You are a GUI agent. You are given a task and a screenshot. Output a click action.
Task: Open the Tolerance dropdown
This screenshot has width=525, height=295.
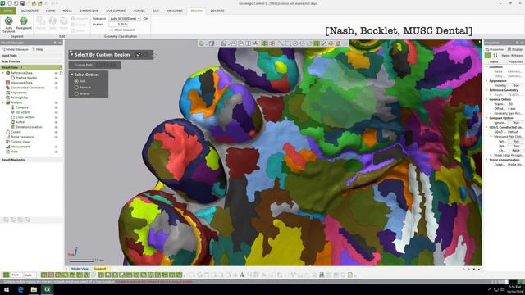[139, 18]
